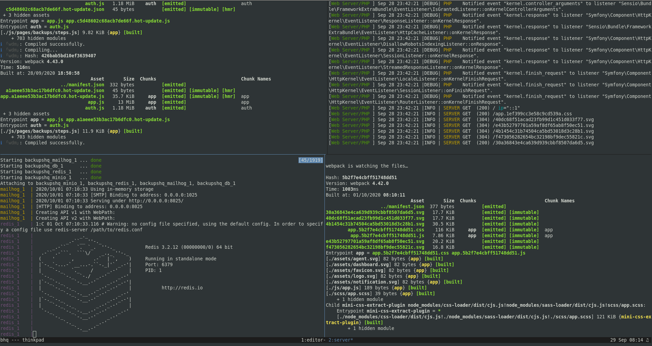
Task: Click app.5b2f7e4cbff51748dd51.css asset name in table
Action: [386, 230]
